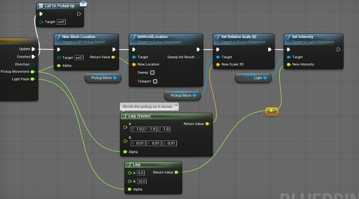
Task: Enable the Sweep checkbox on SetWorldLocation
Action: (152, 72)
